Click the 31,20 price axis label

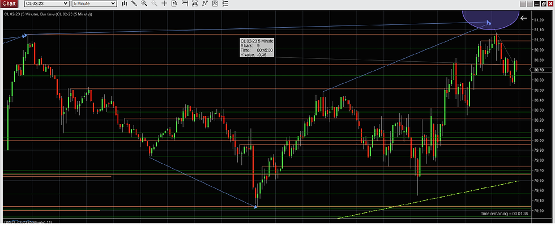click(x=539, y=20)
